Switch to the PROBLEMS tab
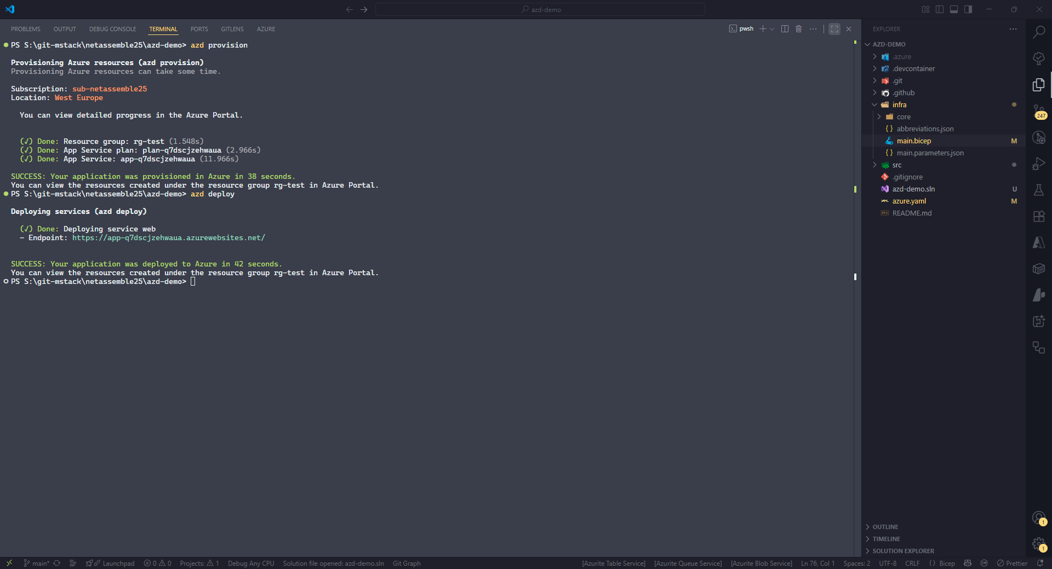This screenshot has height=569, width=1052. click(x=26, y=29)
